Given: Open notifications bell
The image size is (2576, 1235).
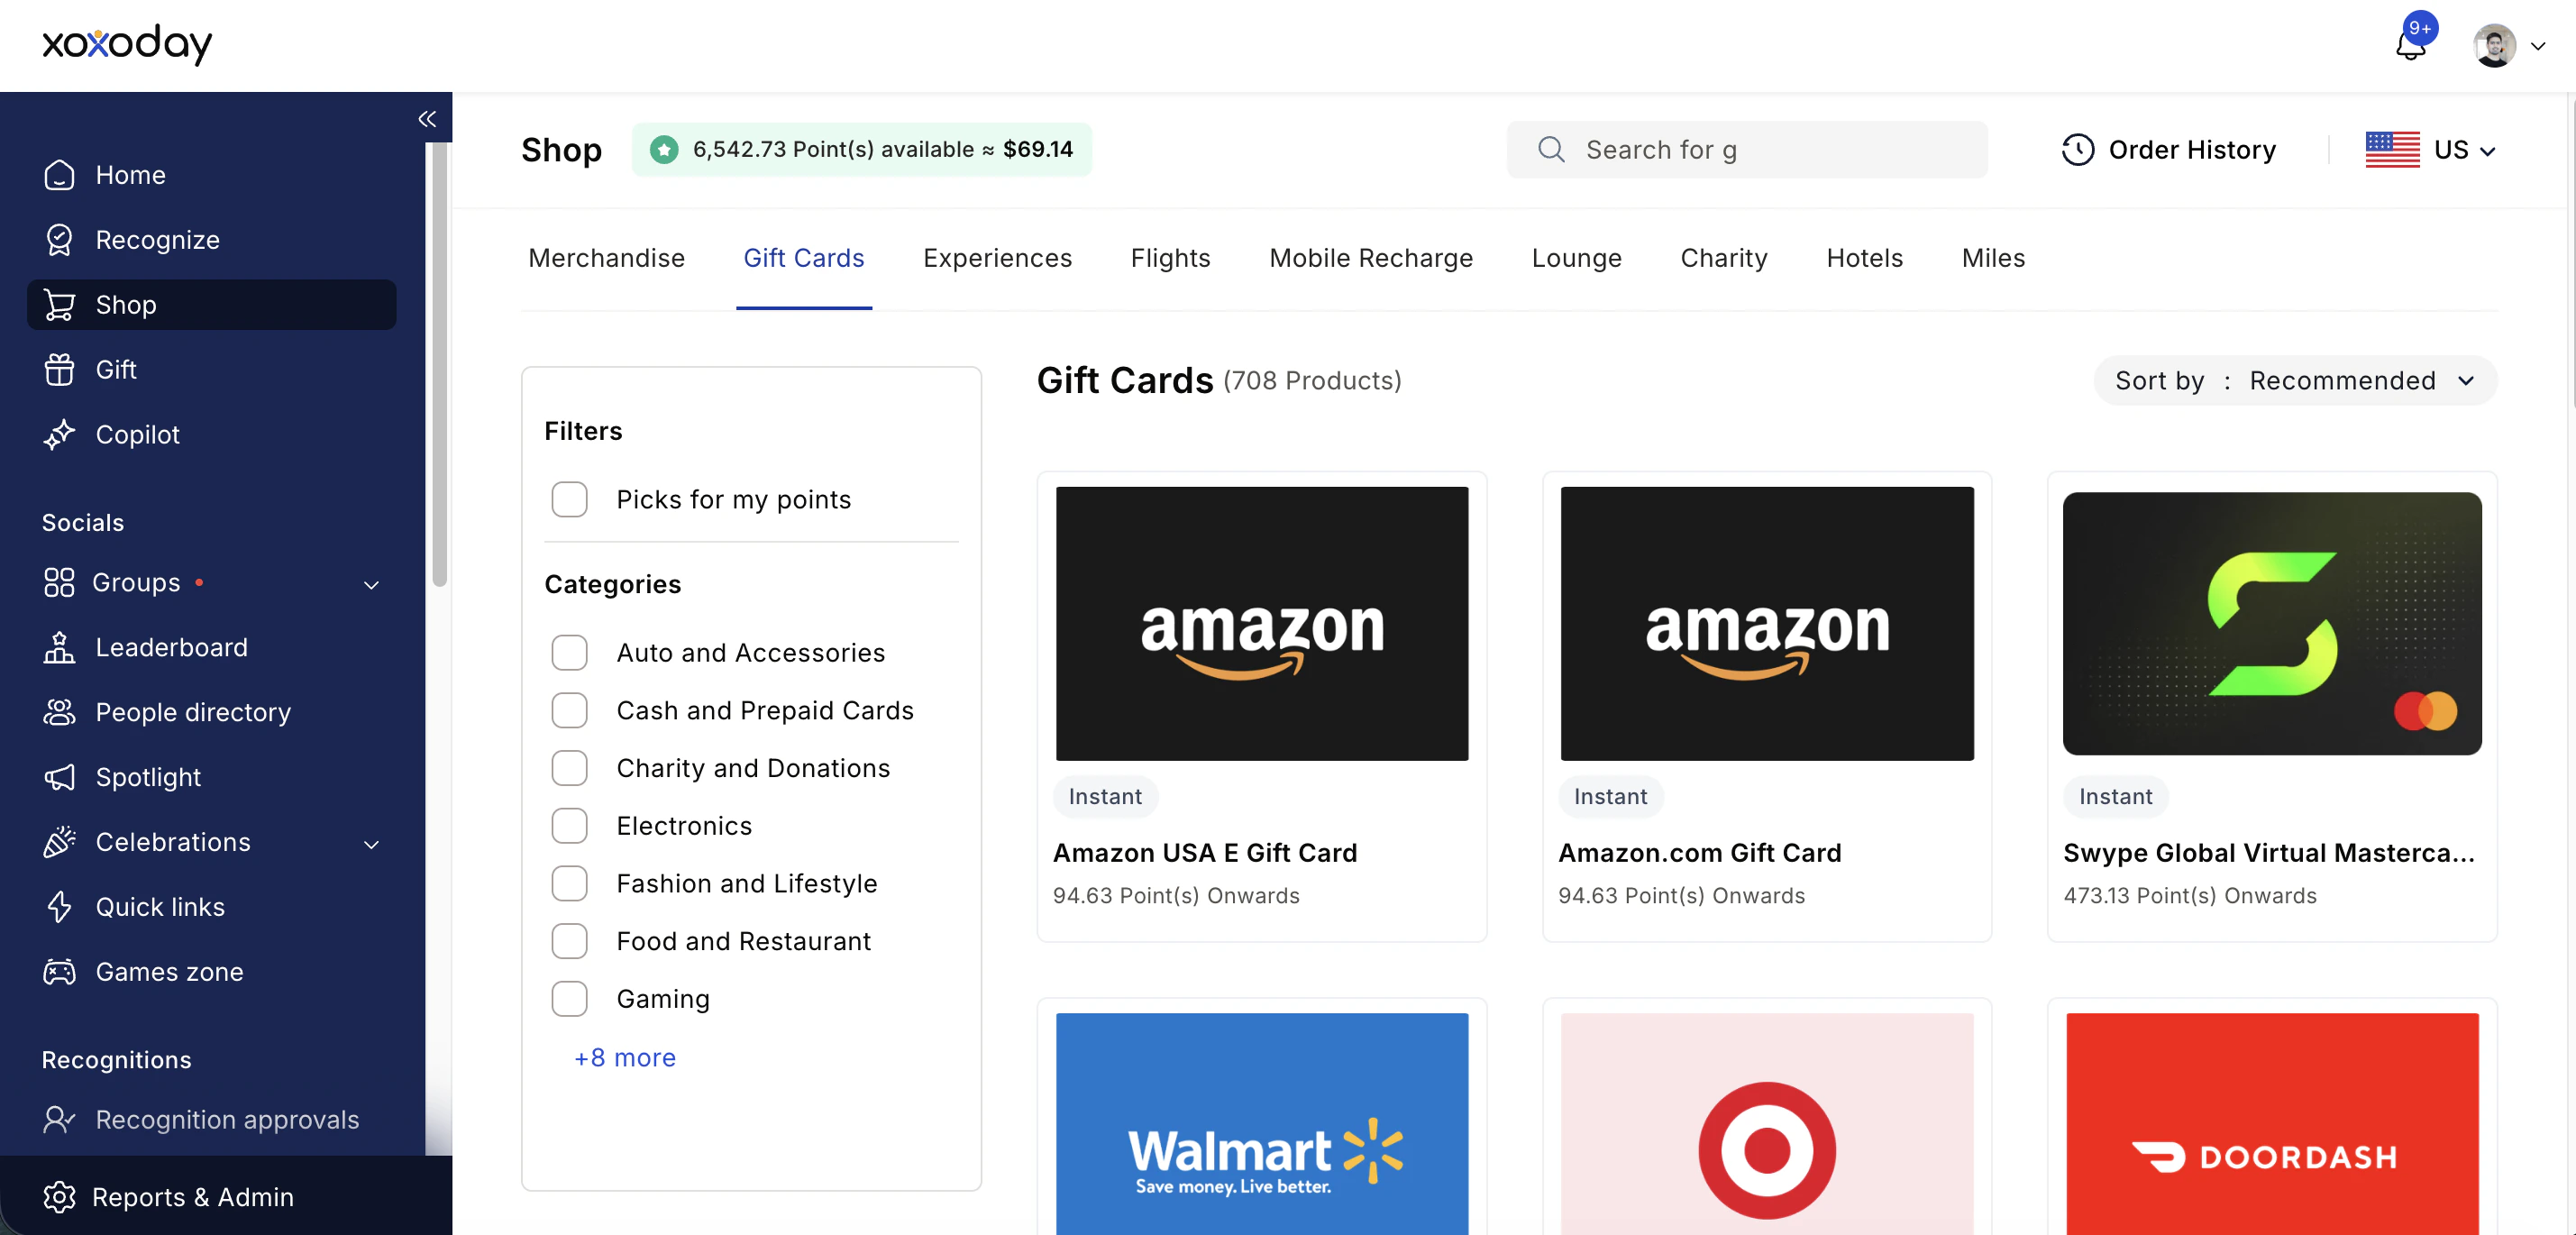Looking at the screenshot, I should click(x=2411, y=45).
